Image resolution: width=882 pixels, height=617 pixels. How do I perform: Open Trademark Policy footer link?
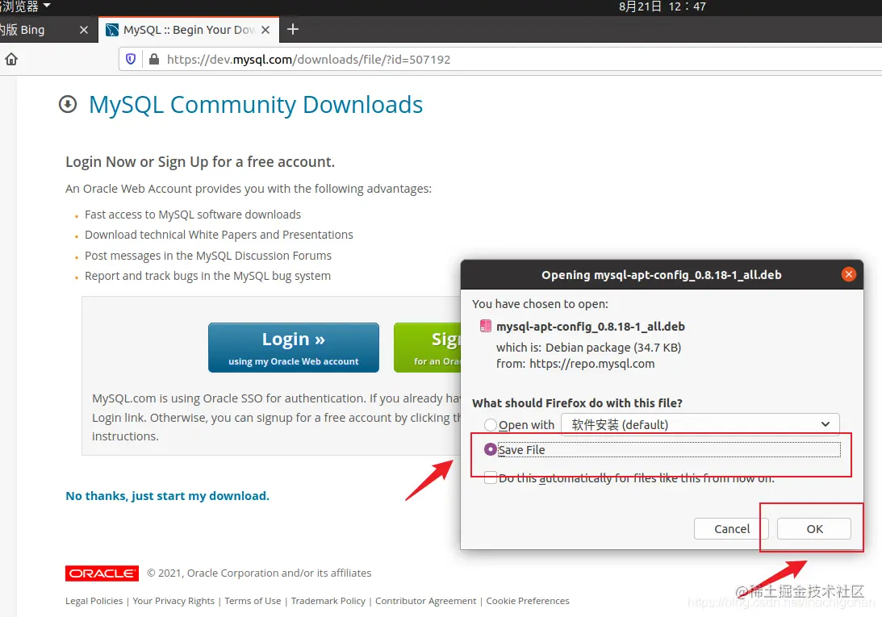328,601
